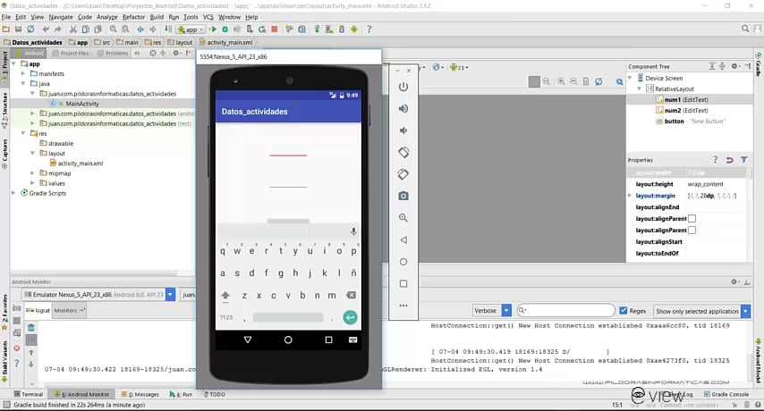This screenshot has height=411, width=764.
Task: Click the Undo arrow in main toolbar
Action: (x=46, y=29)
